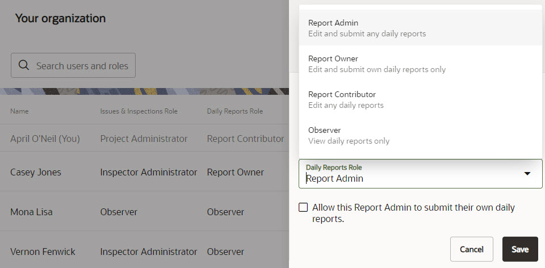Sort by Name column header
This screenshot has width=545, height=268.
(x=19, y=111)
